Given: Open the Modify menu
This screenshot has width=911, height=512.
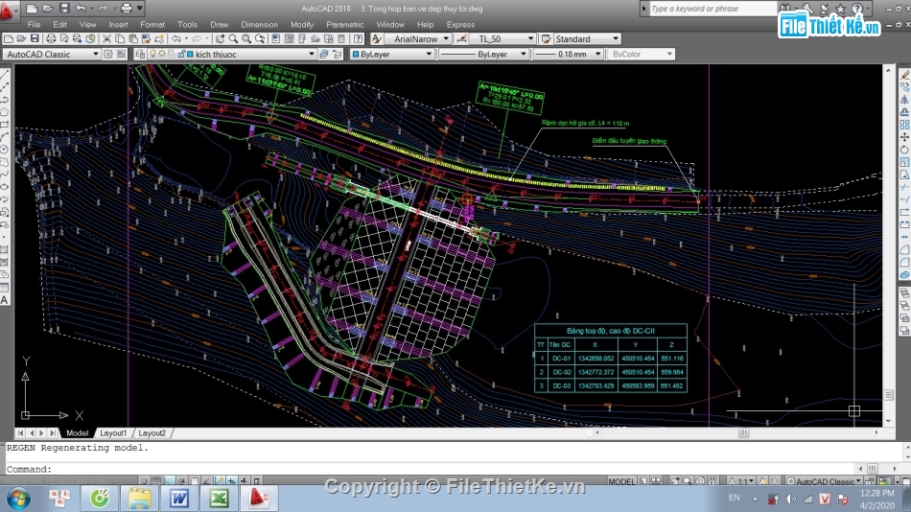Looking at the screenshot, I should pyautogui.click(x=301, y=24).
